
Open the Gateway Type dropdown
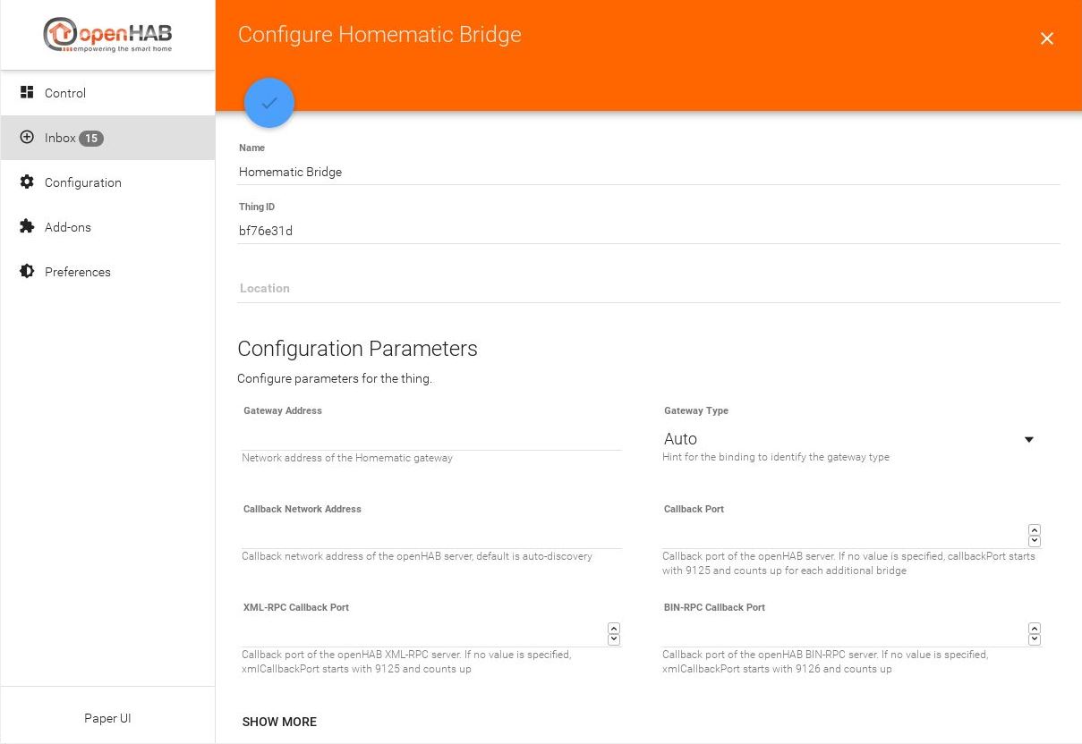tap(849, 439)
